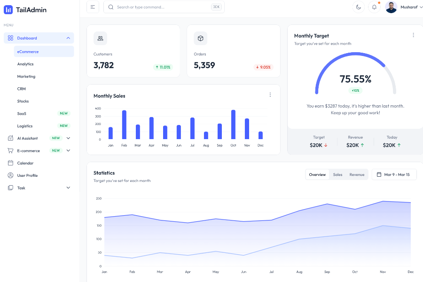
Task: Collapse the Dashboard menu section
Action: click(68, 38)
